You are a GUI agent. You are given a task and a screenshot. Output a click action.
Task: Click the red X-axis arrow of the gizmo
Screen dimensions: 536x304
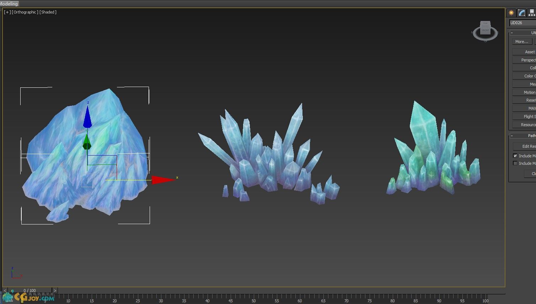[164, 180]
